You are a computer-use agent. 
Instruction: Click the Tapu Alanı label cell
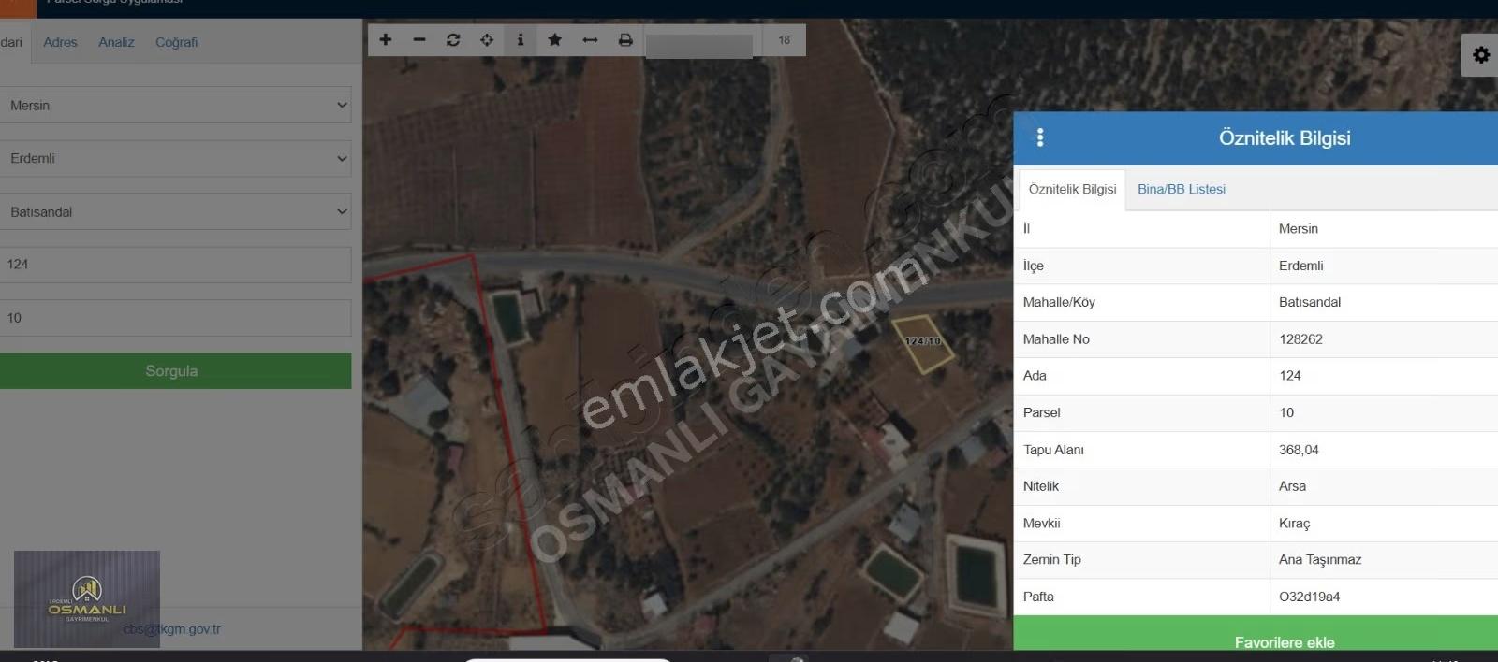tap(1141, 450)
